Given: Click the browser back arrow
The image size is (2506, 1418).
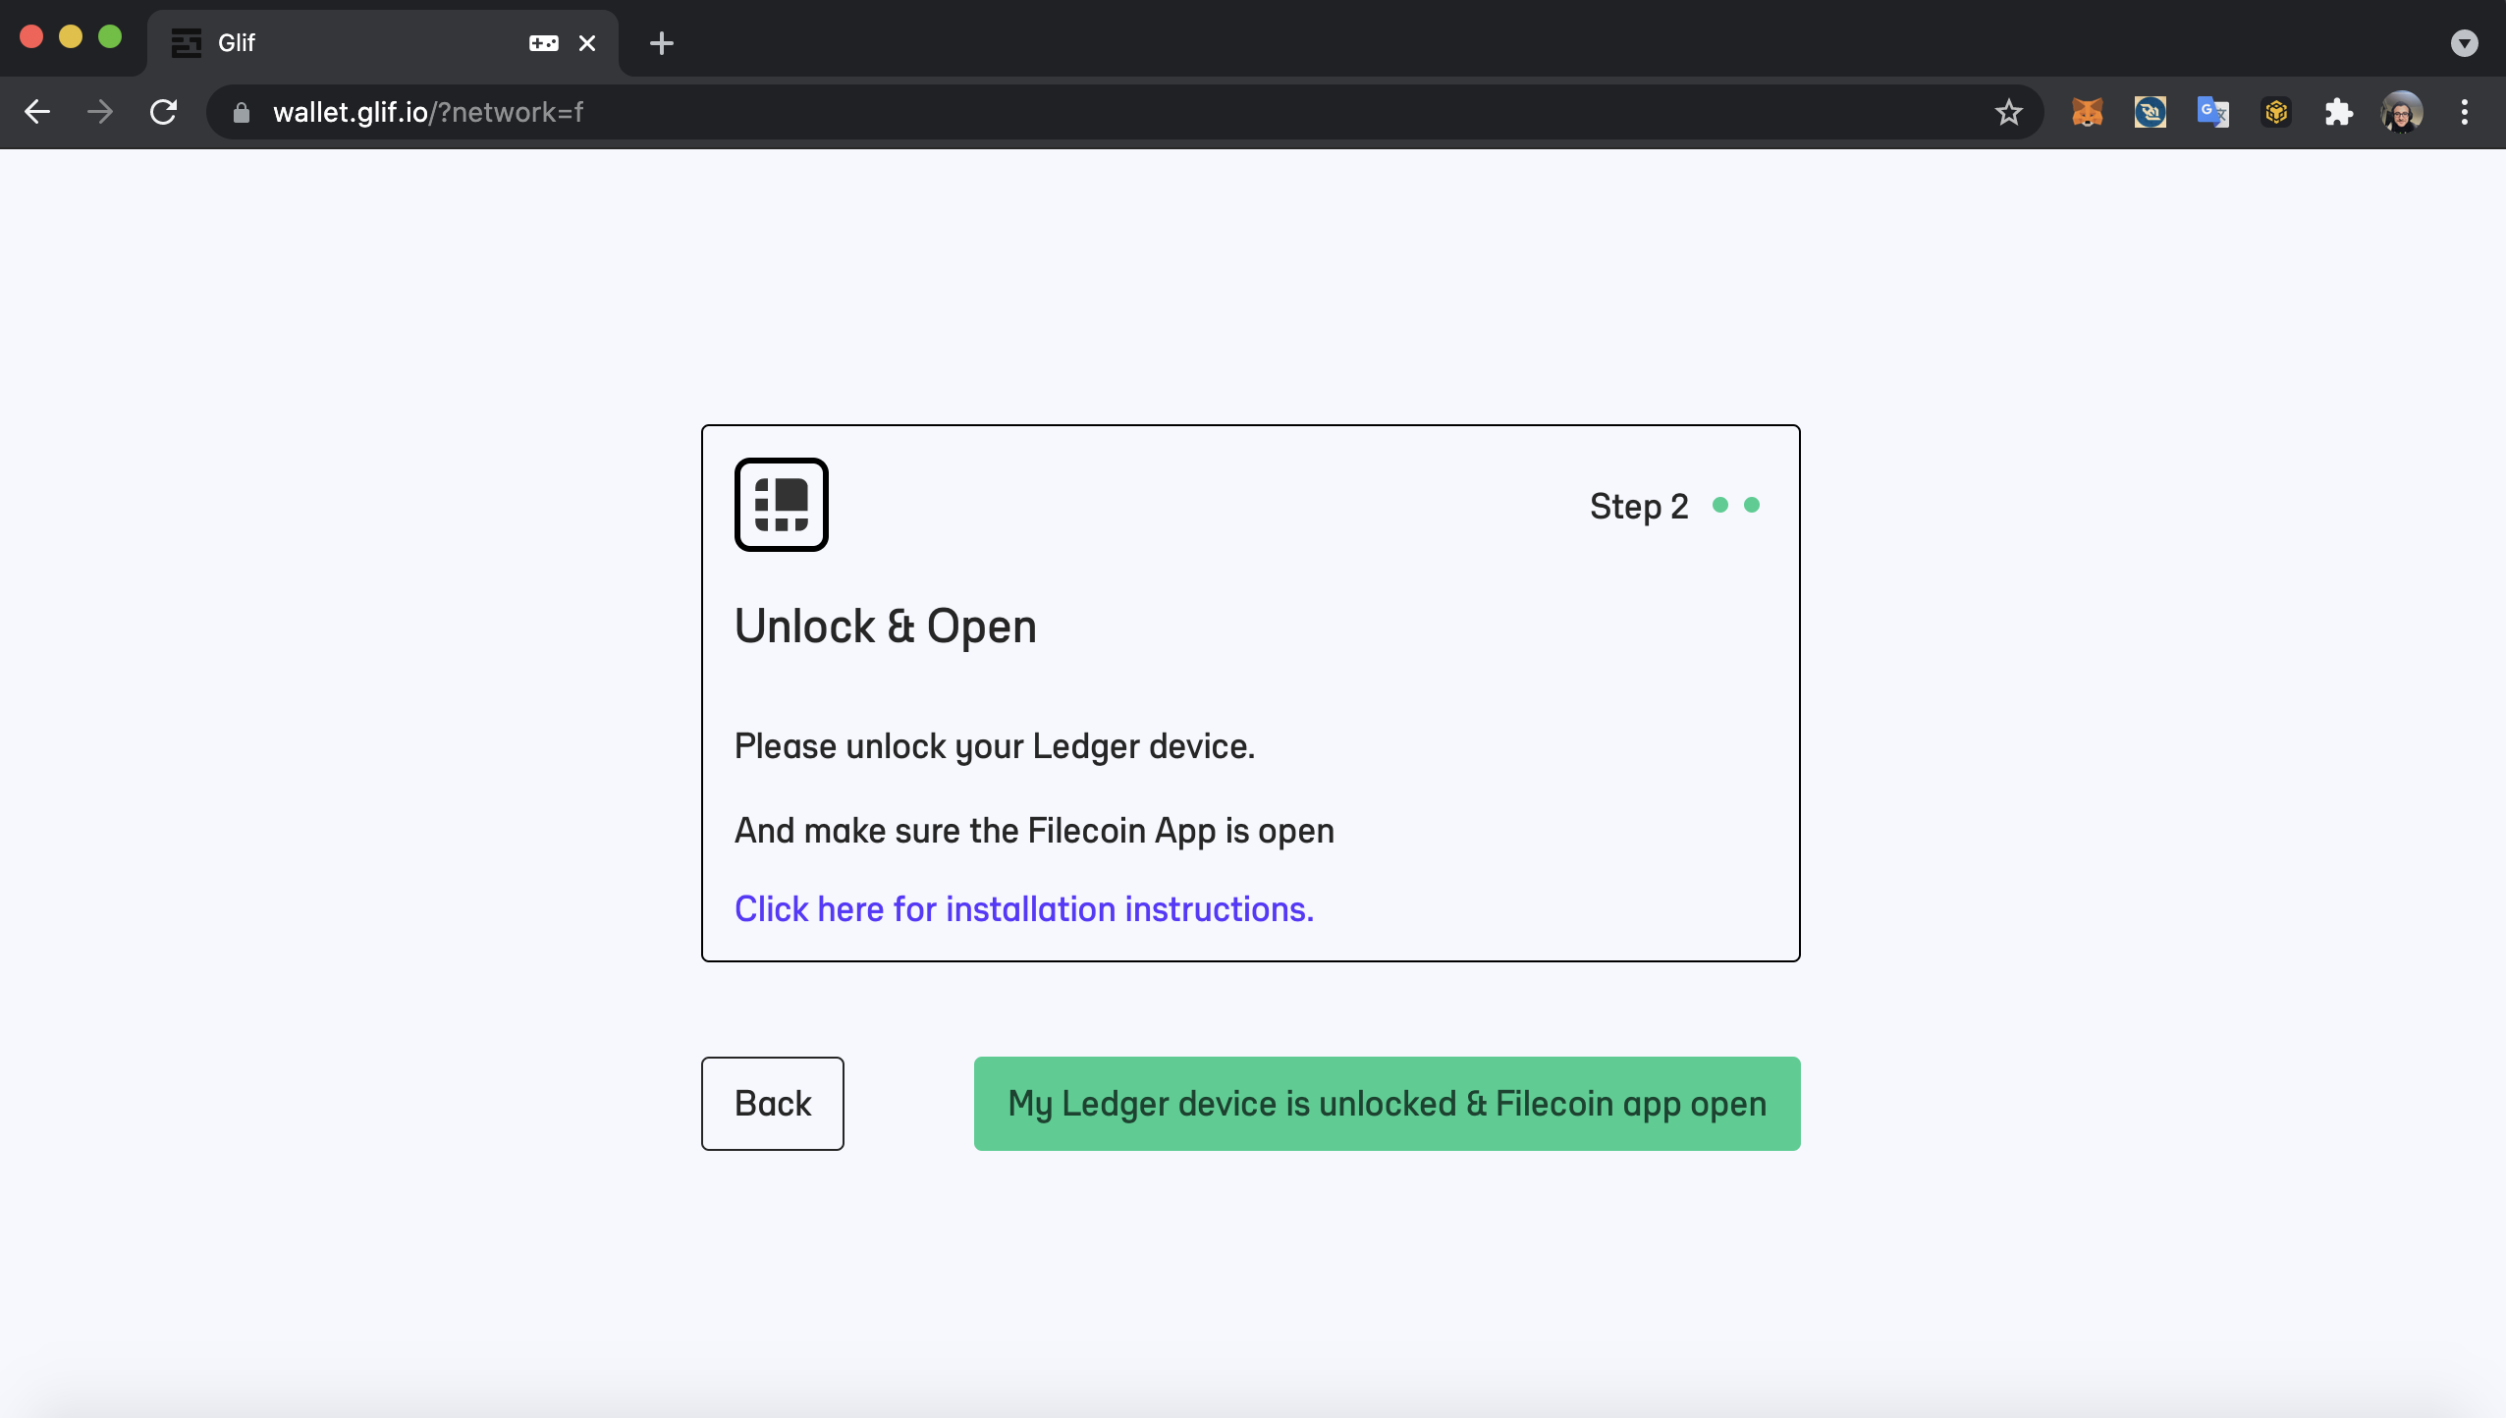Looking at the screenshot, I should 37,112.
